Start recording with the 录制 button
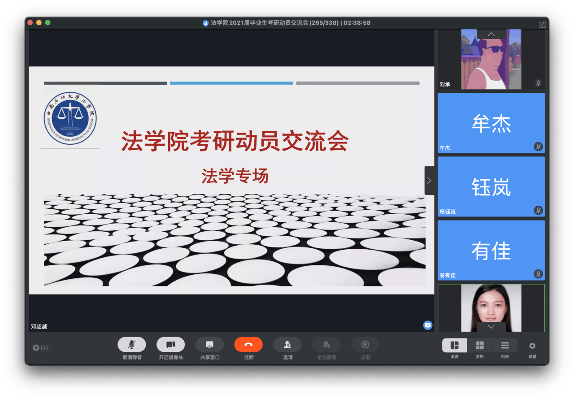Viewport: 574px width, 398px height. point(365,345)
